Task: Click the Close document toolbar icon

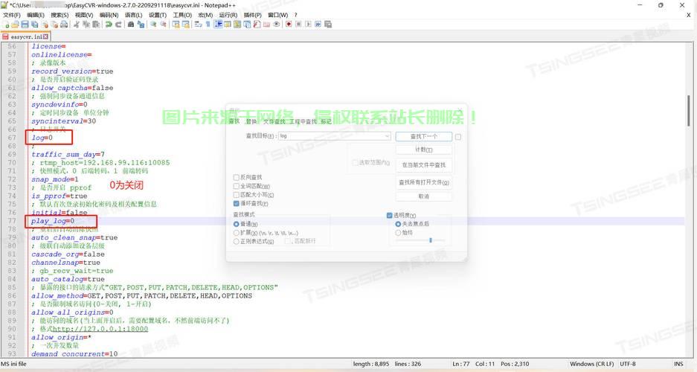Action: [45, 25]
